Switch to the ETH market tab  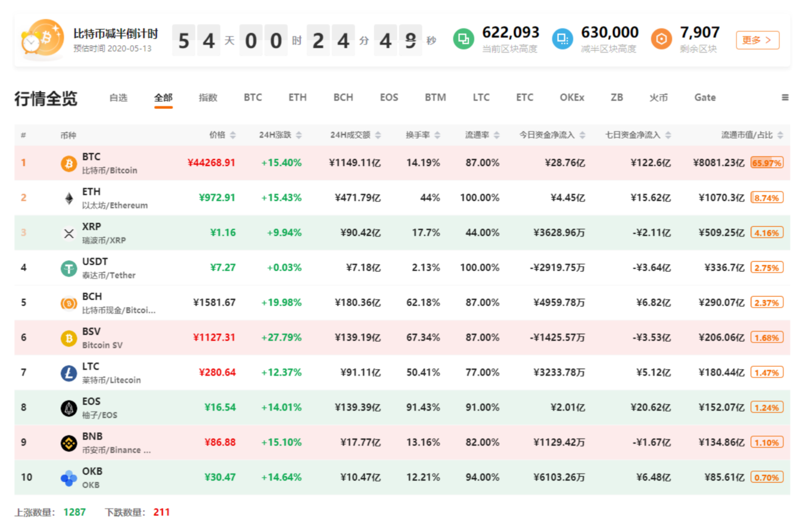click(297, 98)
